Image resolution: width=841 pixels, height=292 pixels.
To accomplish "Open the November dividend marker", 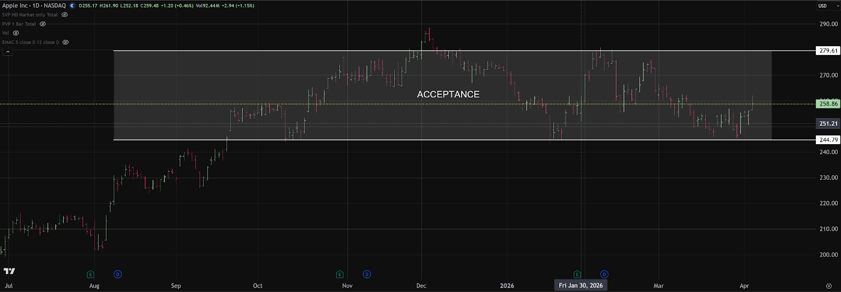I will tap(367, 274).
